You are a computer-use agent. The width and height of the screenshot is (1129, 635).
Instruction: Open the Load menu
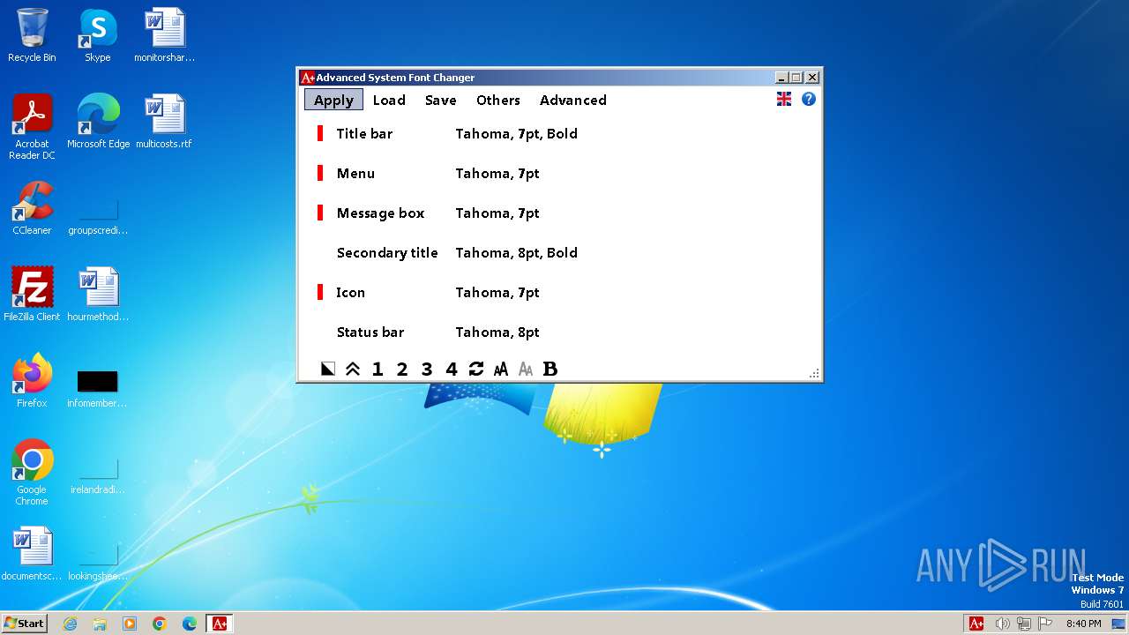(x=389, y=100)
